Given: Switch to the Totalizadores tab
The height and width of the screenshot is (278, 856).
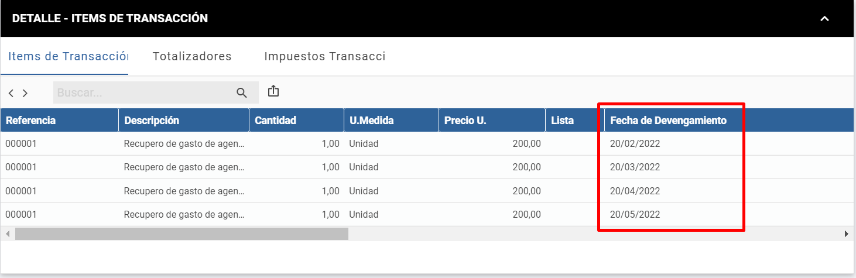Looking at the screenshot, I should click(x=192, y=56).
